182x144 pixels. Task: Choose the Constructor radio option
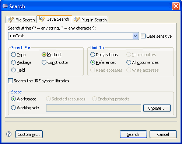pyautogui.click(x=55, y=62)
